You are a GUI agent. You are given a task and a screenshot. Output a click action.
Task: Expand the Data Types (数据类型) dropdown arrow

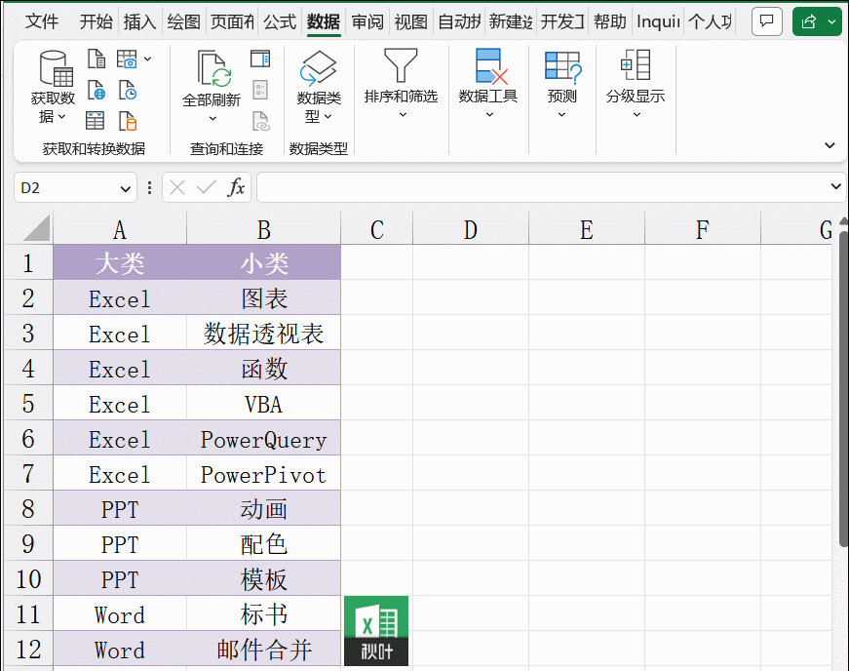point(328,116)
